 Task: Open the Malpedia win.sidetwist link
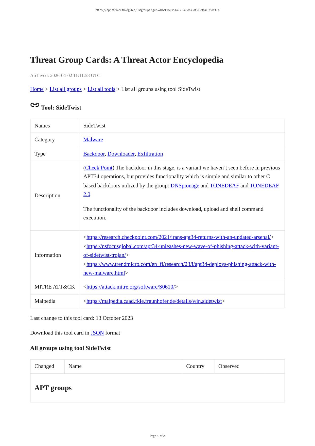154,301
